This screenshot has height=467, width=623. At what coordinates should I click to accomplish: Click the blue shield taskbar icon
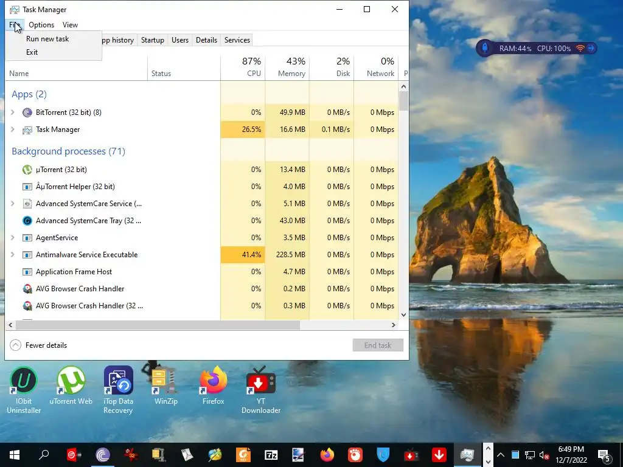pos(383,455)
